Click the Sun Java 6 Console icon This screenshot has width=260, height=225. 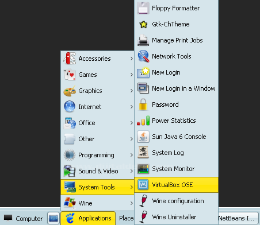(143, 137)
